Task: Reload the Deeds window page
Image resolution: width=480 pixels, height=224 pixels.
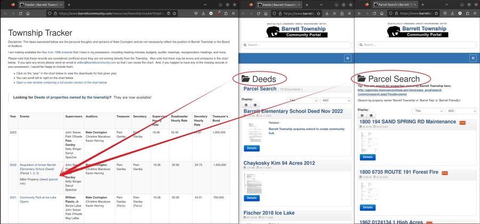Action: pyautogui.click(x=258, y=13)
